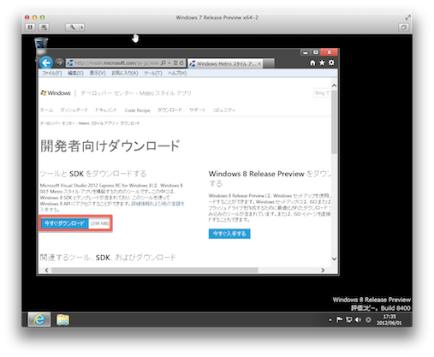Open ドキュメント in the site navigation

click(x=106, y=110)
